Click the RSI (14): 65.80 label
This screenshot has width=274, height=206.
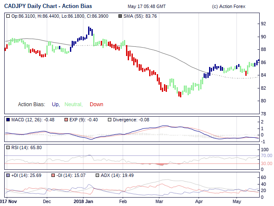click(x=27, y=147)
